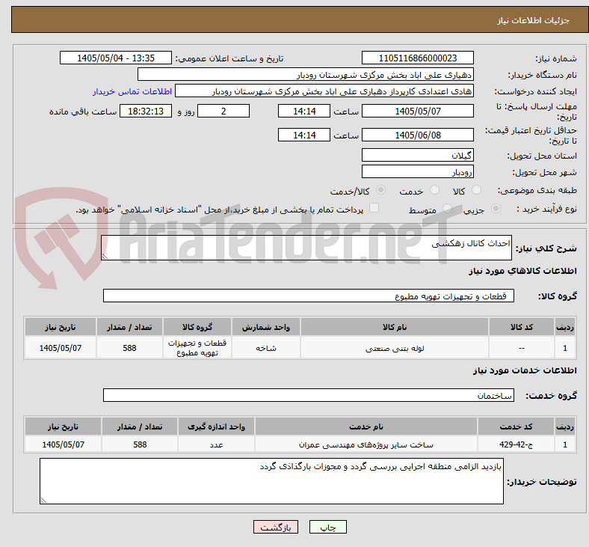This screenshot has width=589, height=547.
Task: Click the نام خدمت column header
Action: [366, 427]
